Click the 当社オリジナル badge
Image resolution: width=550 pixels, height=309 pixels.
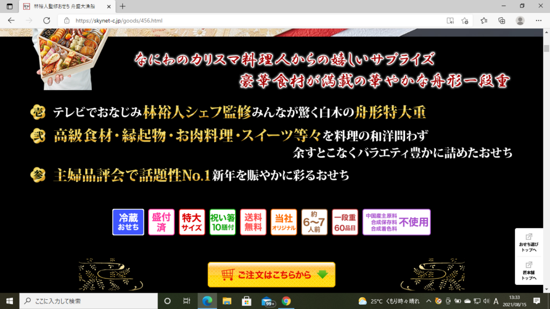(x=284, y=222)
